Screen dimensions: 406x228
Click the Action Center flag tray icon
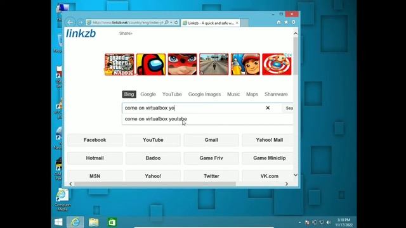coord(307,222)
